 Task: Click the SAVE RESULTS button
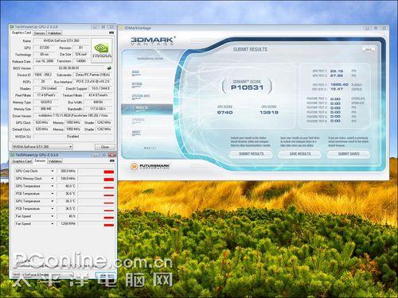(300, 154)
